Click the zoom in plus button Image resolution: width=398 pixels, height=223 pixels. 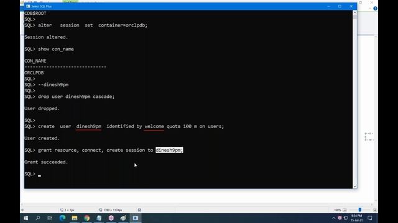[375, 210]
